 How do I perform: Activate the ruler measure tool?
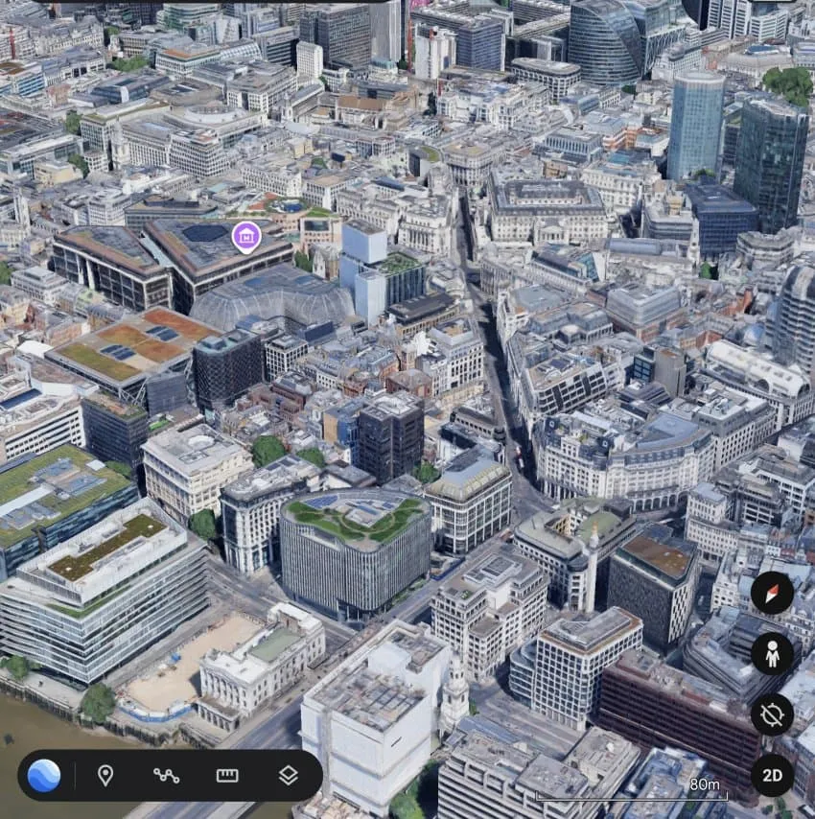pyautogui.click(x=227, y=776)
